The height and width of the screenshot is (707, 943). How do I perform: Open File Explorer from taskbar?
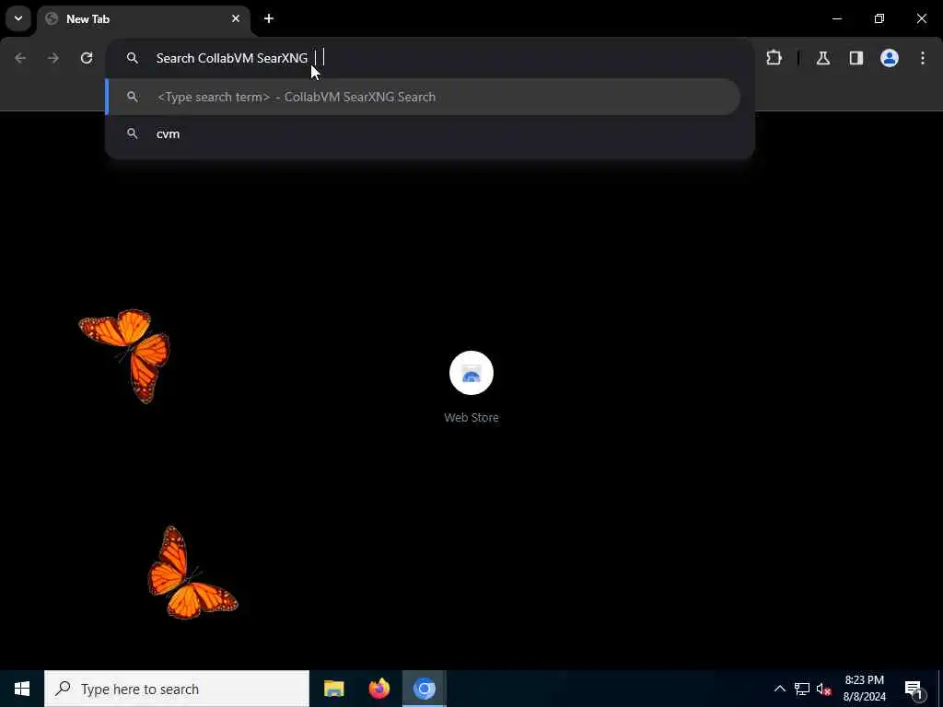(x=333, y=689)
